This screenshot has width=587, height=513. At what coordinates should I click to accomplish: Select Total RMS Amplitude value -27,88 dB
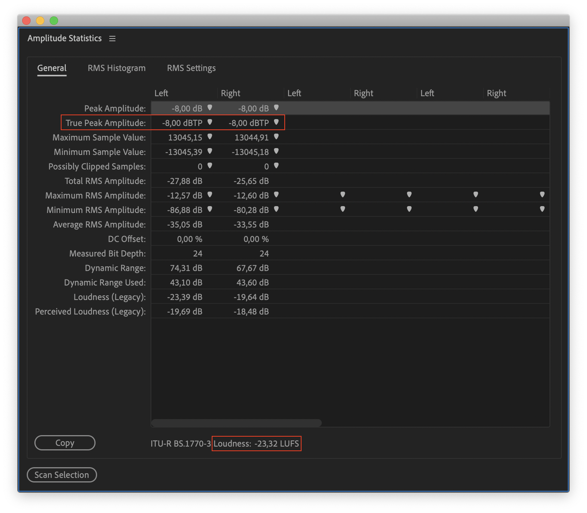coord(185,181)
